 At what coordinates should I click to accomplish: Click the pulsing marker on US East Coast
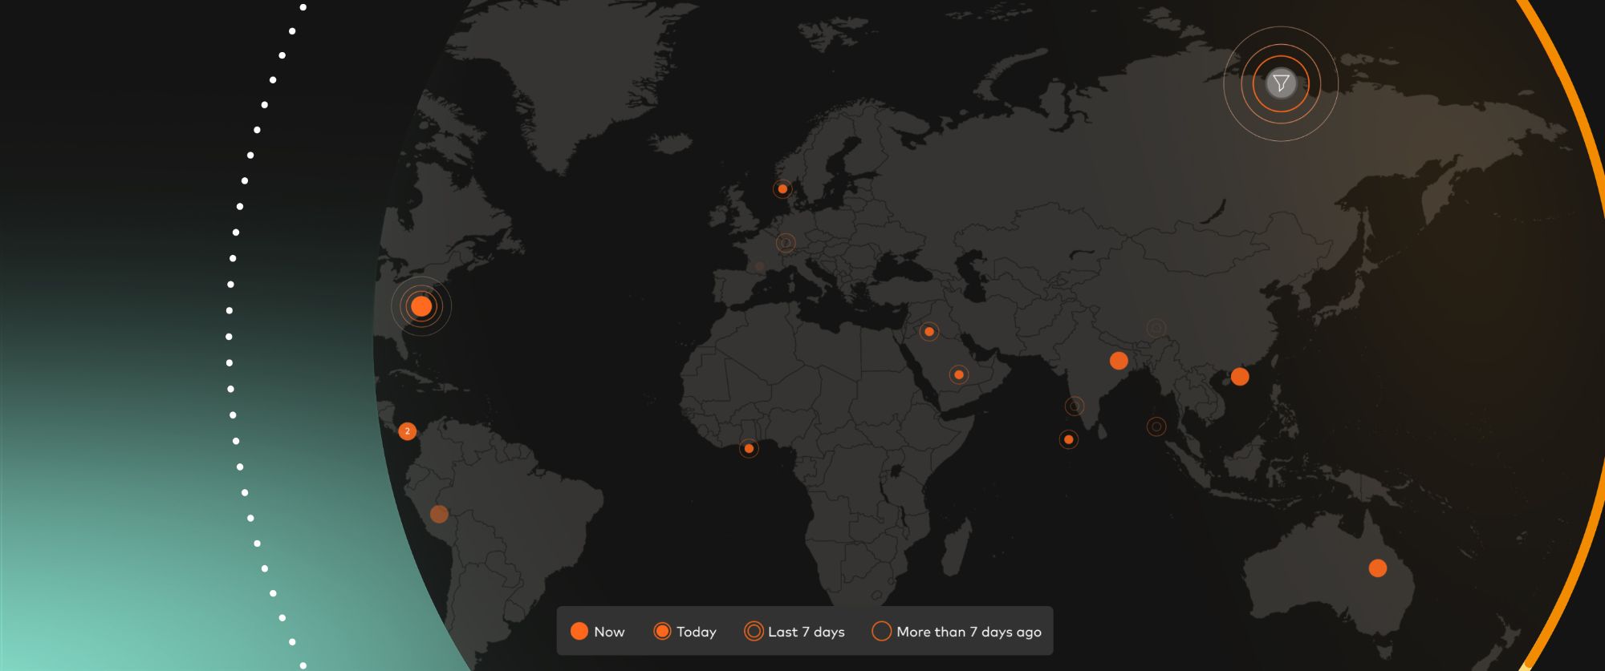pyautogui.click(x=421, y=306)
